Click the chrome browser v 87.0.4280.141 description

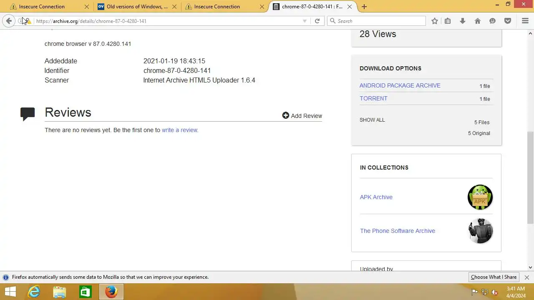tap(88, 44)
